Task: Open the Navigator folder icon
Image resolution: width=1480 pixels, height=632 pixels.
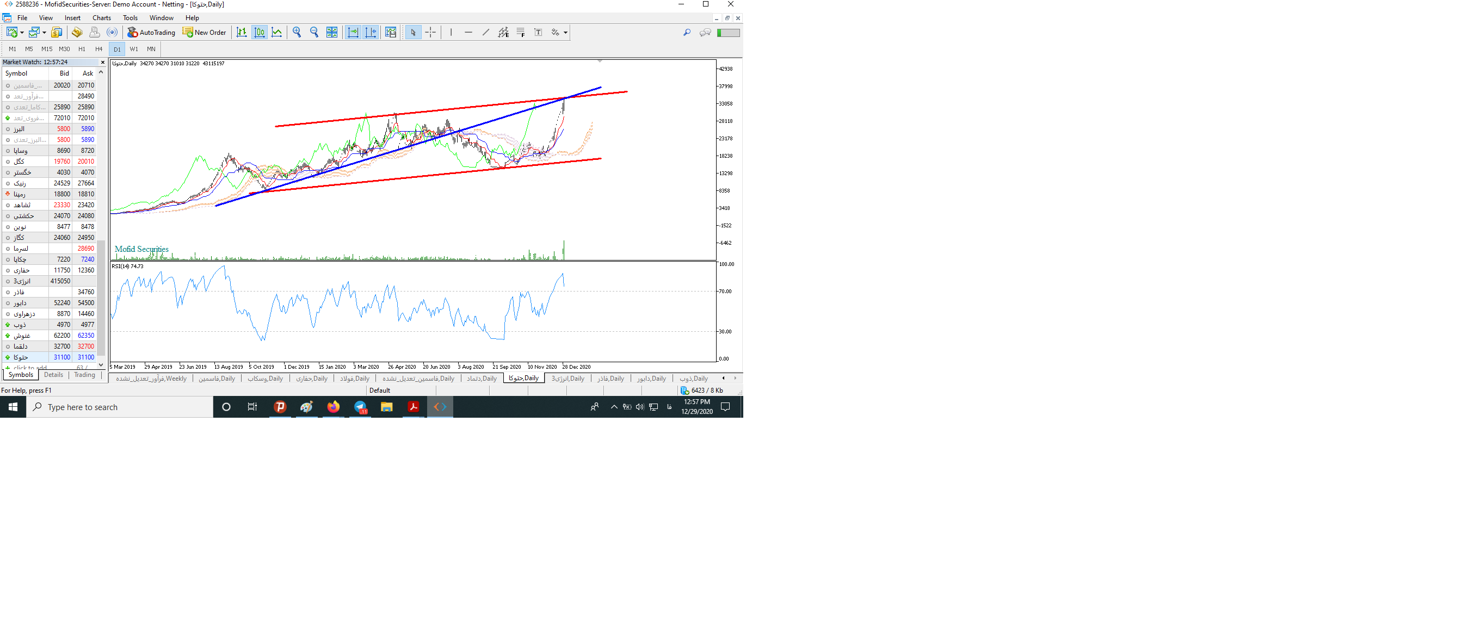Action: (x=77, y=32)
